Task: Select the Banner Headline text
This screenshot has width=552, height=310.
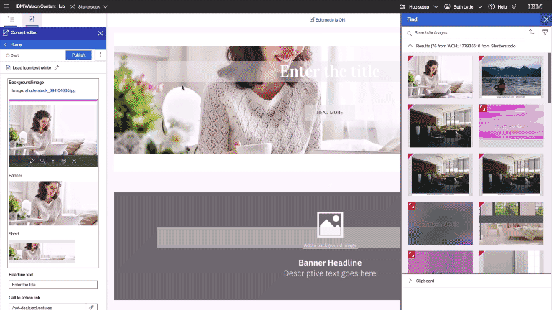Action: pyautogui.click(x=330, y=263)
